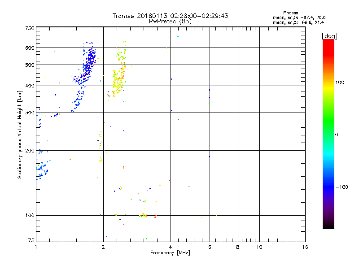Click the colorbar tick label '100'
The width and height of the screenshot is (359, 269).
coord(340,82)
